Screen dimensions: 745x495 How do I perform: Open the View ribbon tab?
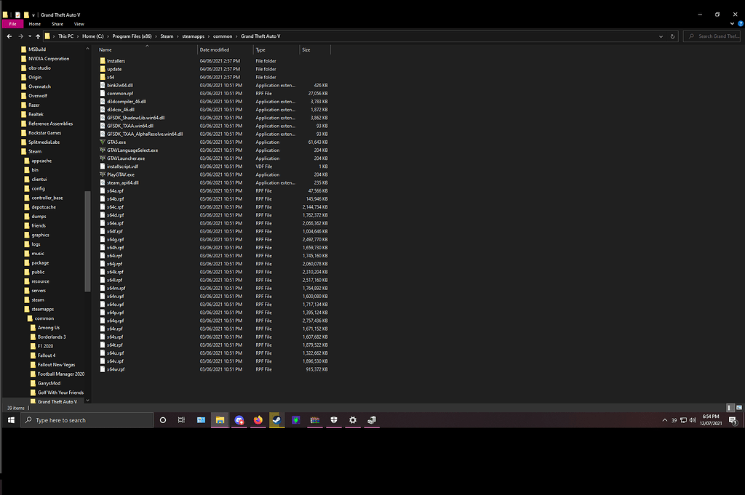click(79, 24)
